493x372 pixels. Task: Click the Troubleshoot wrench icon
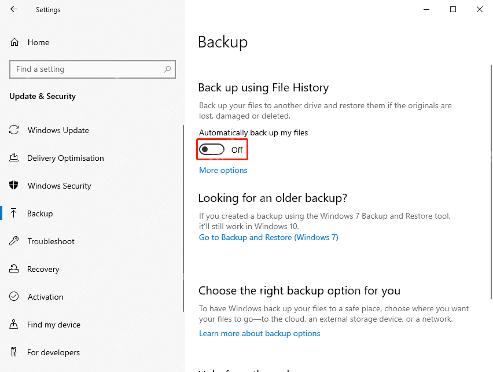click(x=14, y=241)
